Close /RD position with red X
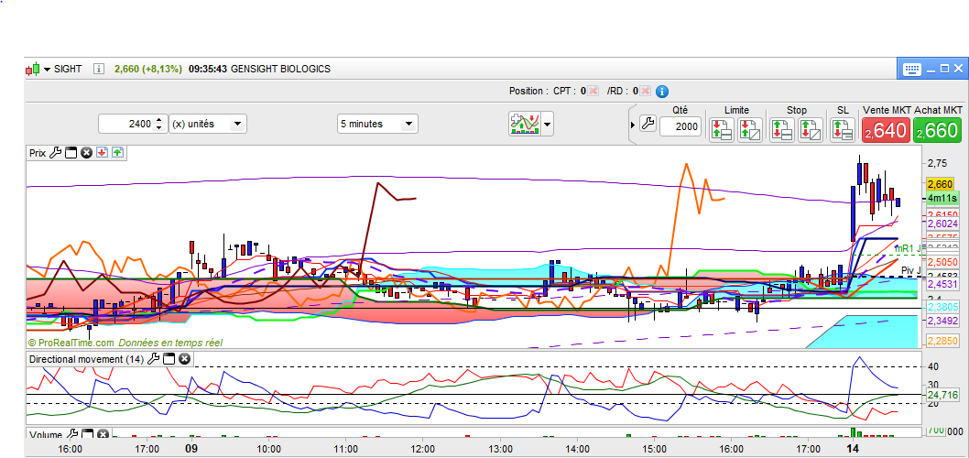Viewport: 969px width, 458px height. click(645, 91)
